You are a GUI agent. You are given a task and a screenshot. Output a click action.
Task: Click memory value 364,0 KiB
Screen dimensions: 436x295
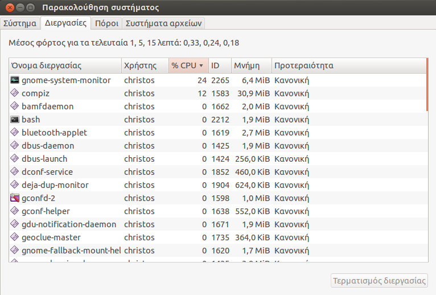[x=253, y=237]
